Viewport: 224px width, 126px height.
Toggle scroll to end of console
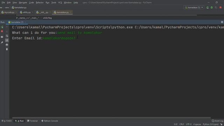(7, 40)
